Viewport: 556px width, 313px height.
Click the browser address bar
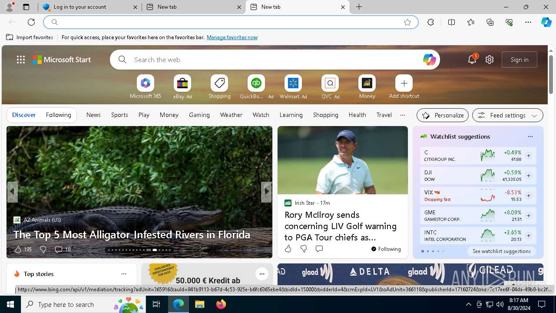231,22
